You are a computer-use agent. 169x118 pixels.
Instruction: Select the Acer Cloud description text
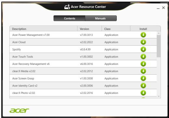[x=19, y=42]
